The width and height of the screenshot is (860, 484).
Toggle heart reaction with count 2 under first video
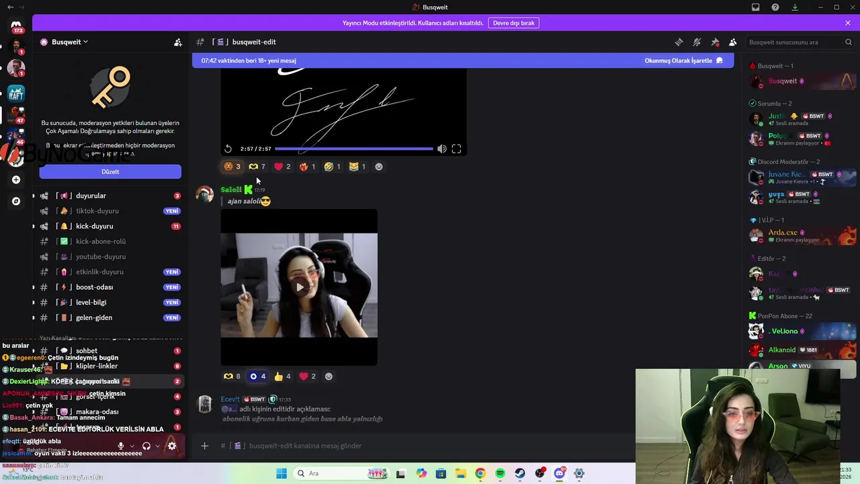coord(282,167)
